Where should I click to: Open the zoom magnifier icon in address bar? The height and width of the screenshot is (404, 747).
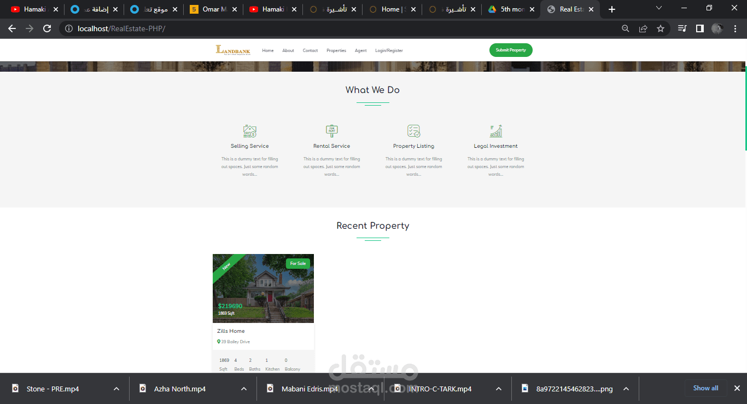[626, 28]
